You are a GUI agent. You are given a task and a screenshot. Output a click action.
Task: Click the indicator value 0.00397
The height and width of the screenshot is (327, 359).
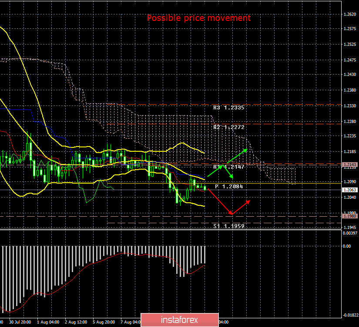point(349,234)
